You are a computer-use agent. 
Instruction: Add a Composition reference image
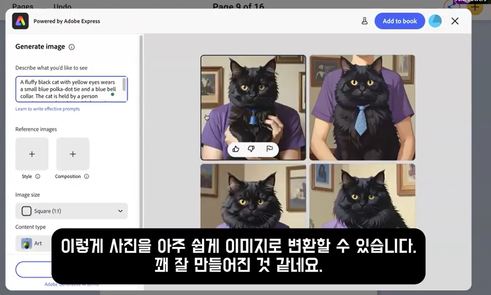[73, 154]
